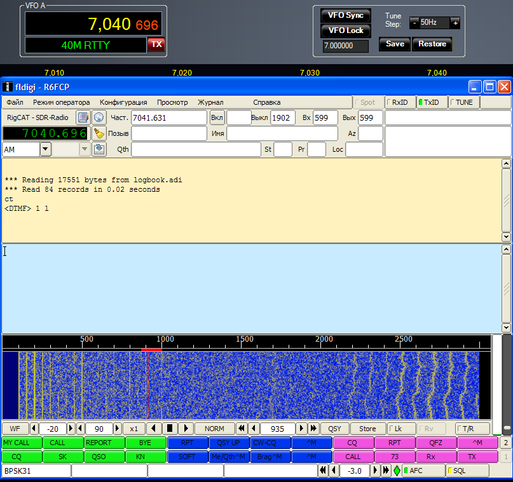Click the green diamond squelch indicator
The width and height of the screenshot is (513, 482).
click(x=397, y=471)
